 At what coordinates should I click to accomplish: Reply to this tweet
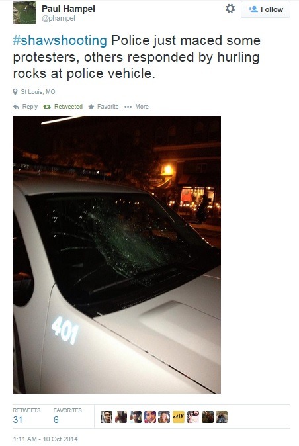coord(25,107)
